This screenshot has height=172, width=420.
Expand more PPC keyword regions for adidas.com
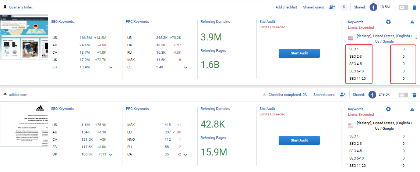click(186, 155)
